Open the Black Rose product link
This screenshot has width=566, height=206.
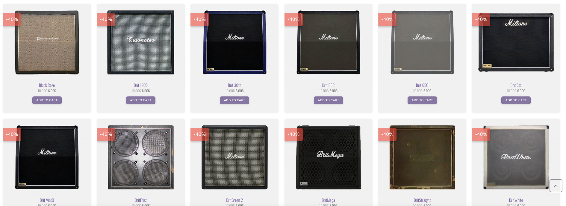[47, 85]
